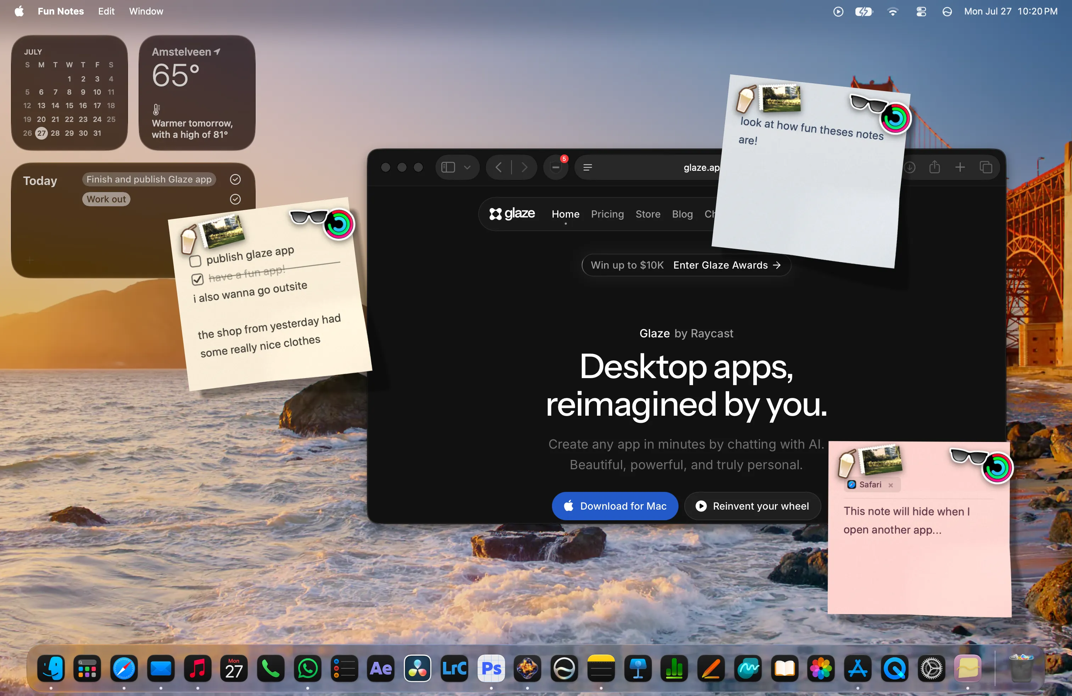This screenshot has height=696, width=1072.
Task: Open Keynote from the Dock
Action: 638,668
